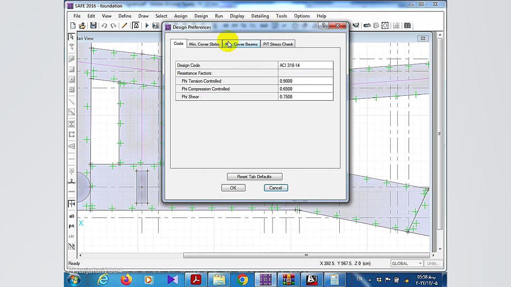Click the 'Phi Shear' label
Image resolution: width=511 pixels, height=287 pixels.
(190, 97)
